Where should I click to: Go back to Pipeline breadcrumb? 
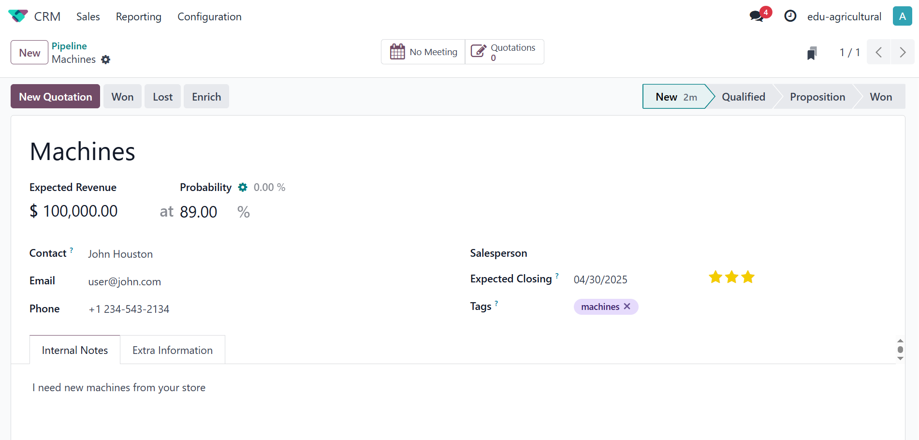click(69, 46)
